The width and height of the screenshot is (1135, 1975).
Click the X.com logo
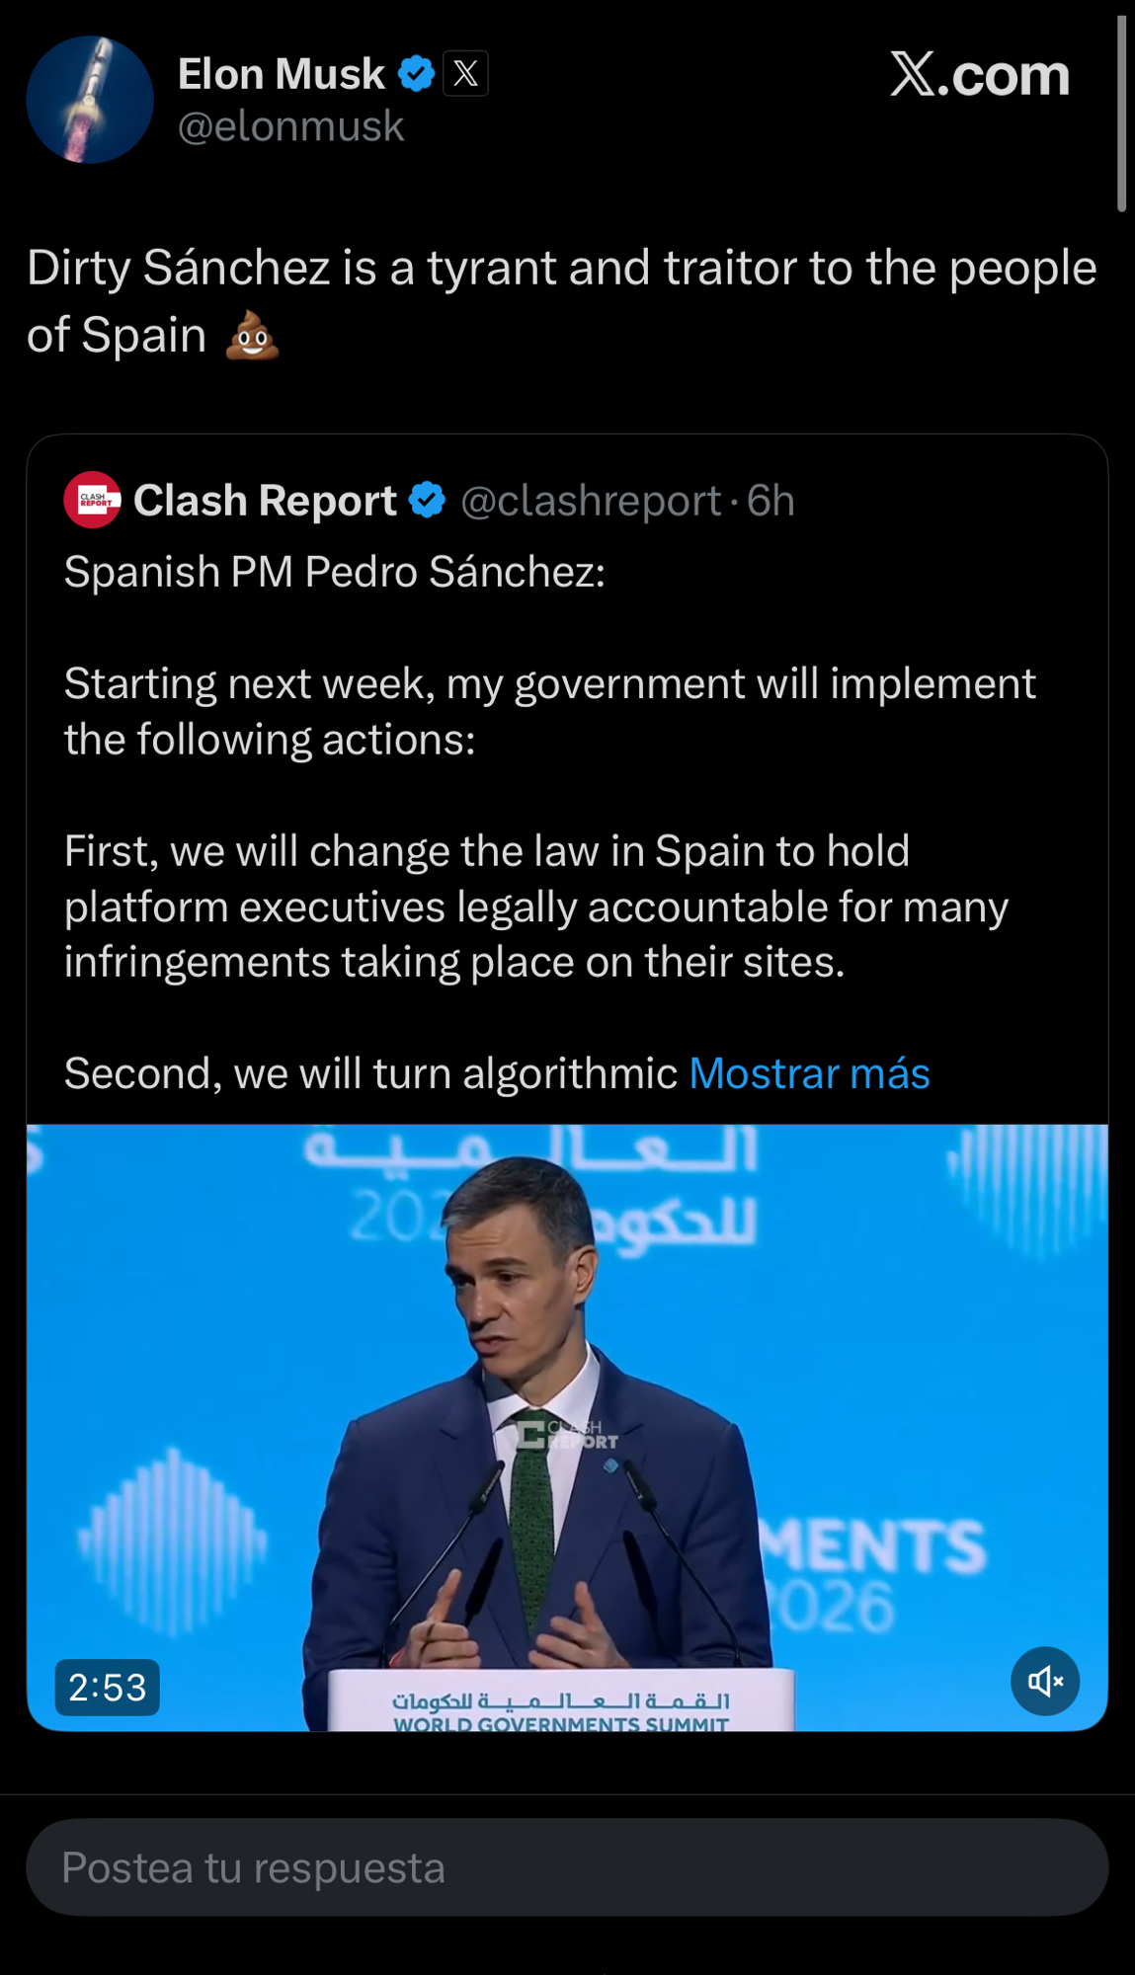point(979,75)
